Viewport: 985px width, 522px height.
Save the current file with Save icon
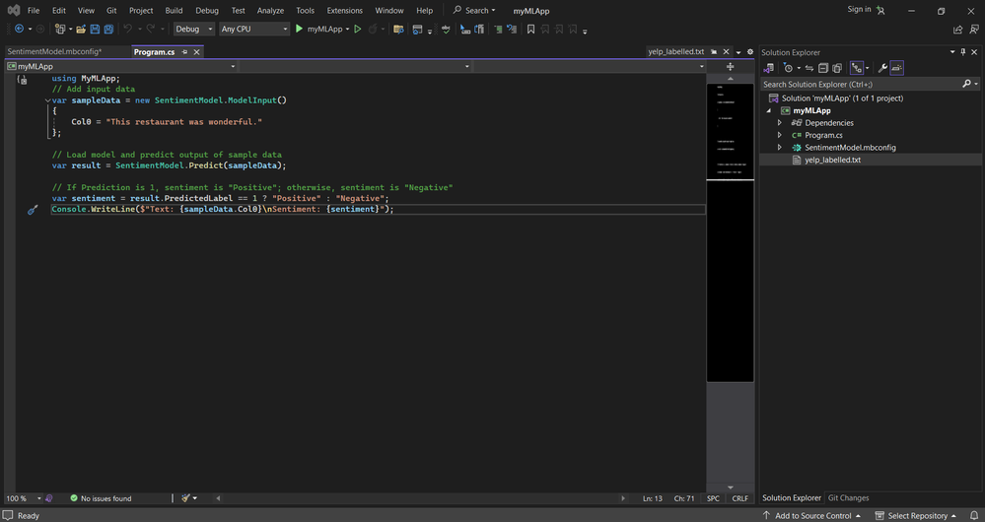[95, 29]
